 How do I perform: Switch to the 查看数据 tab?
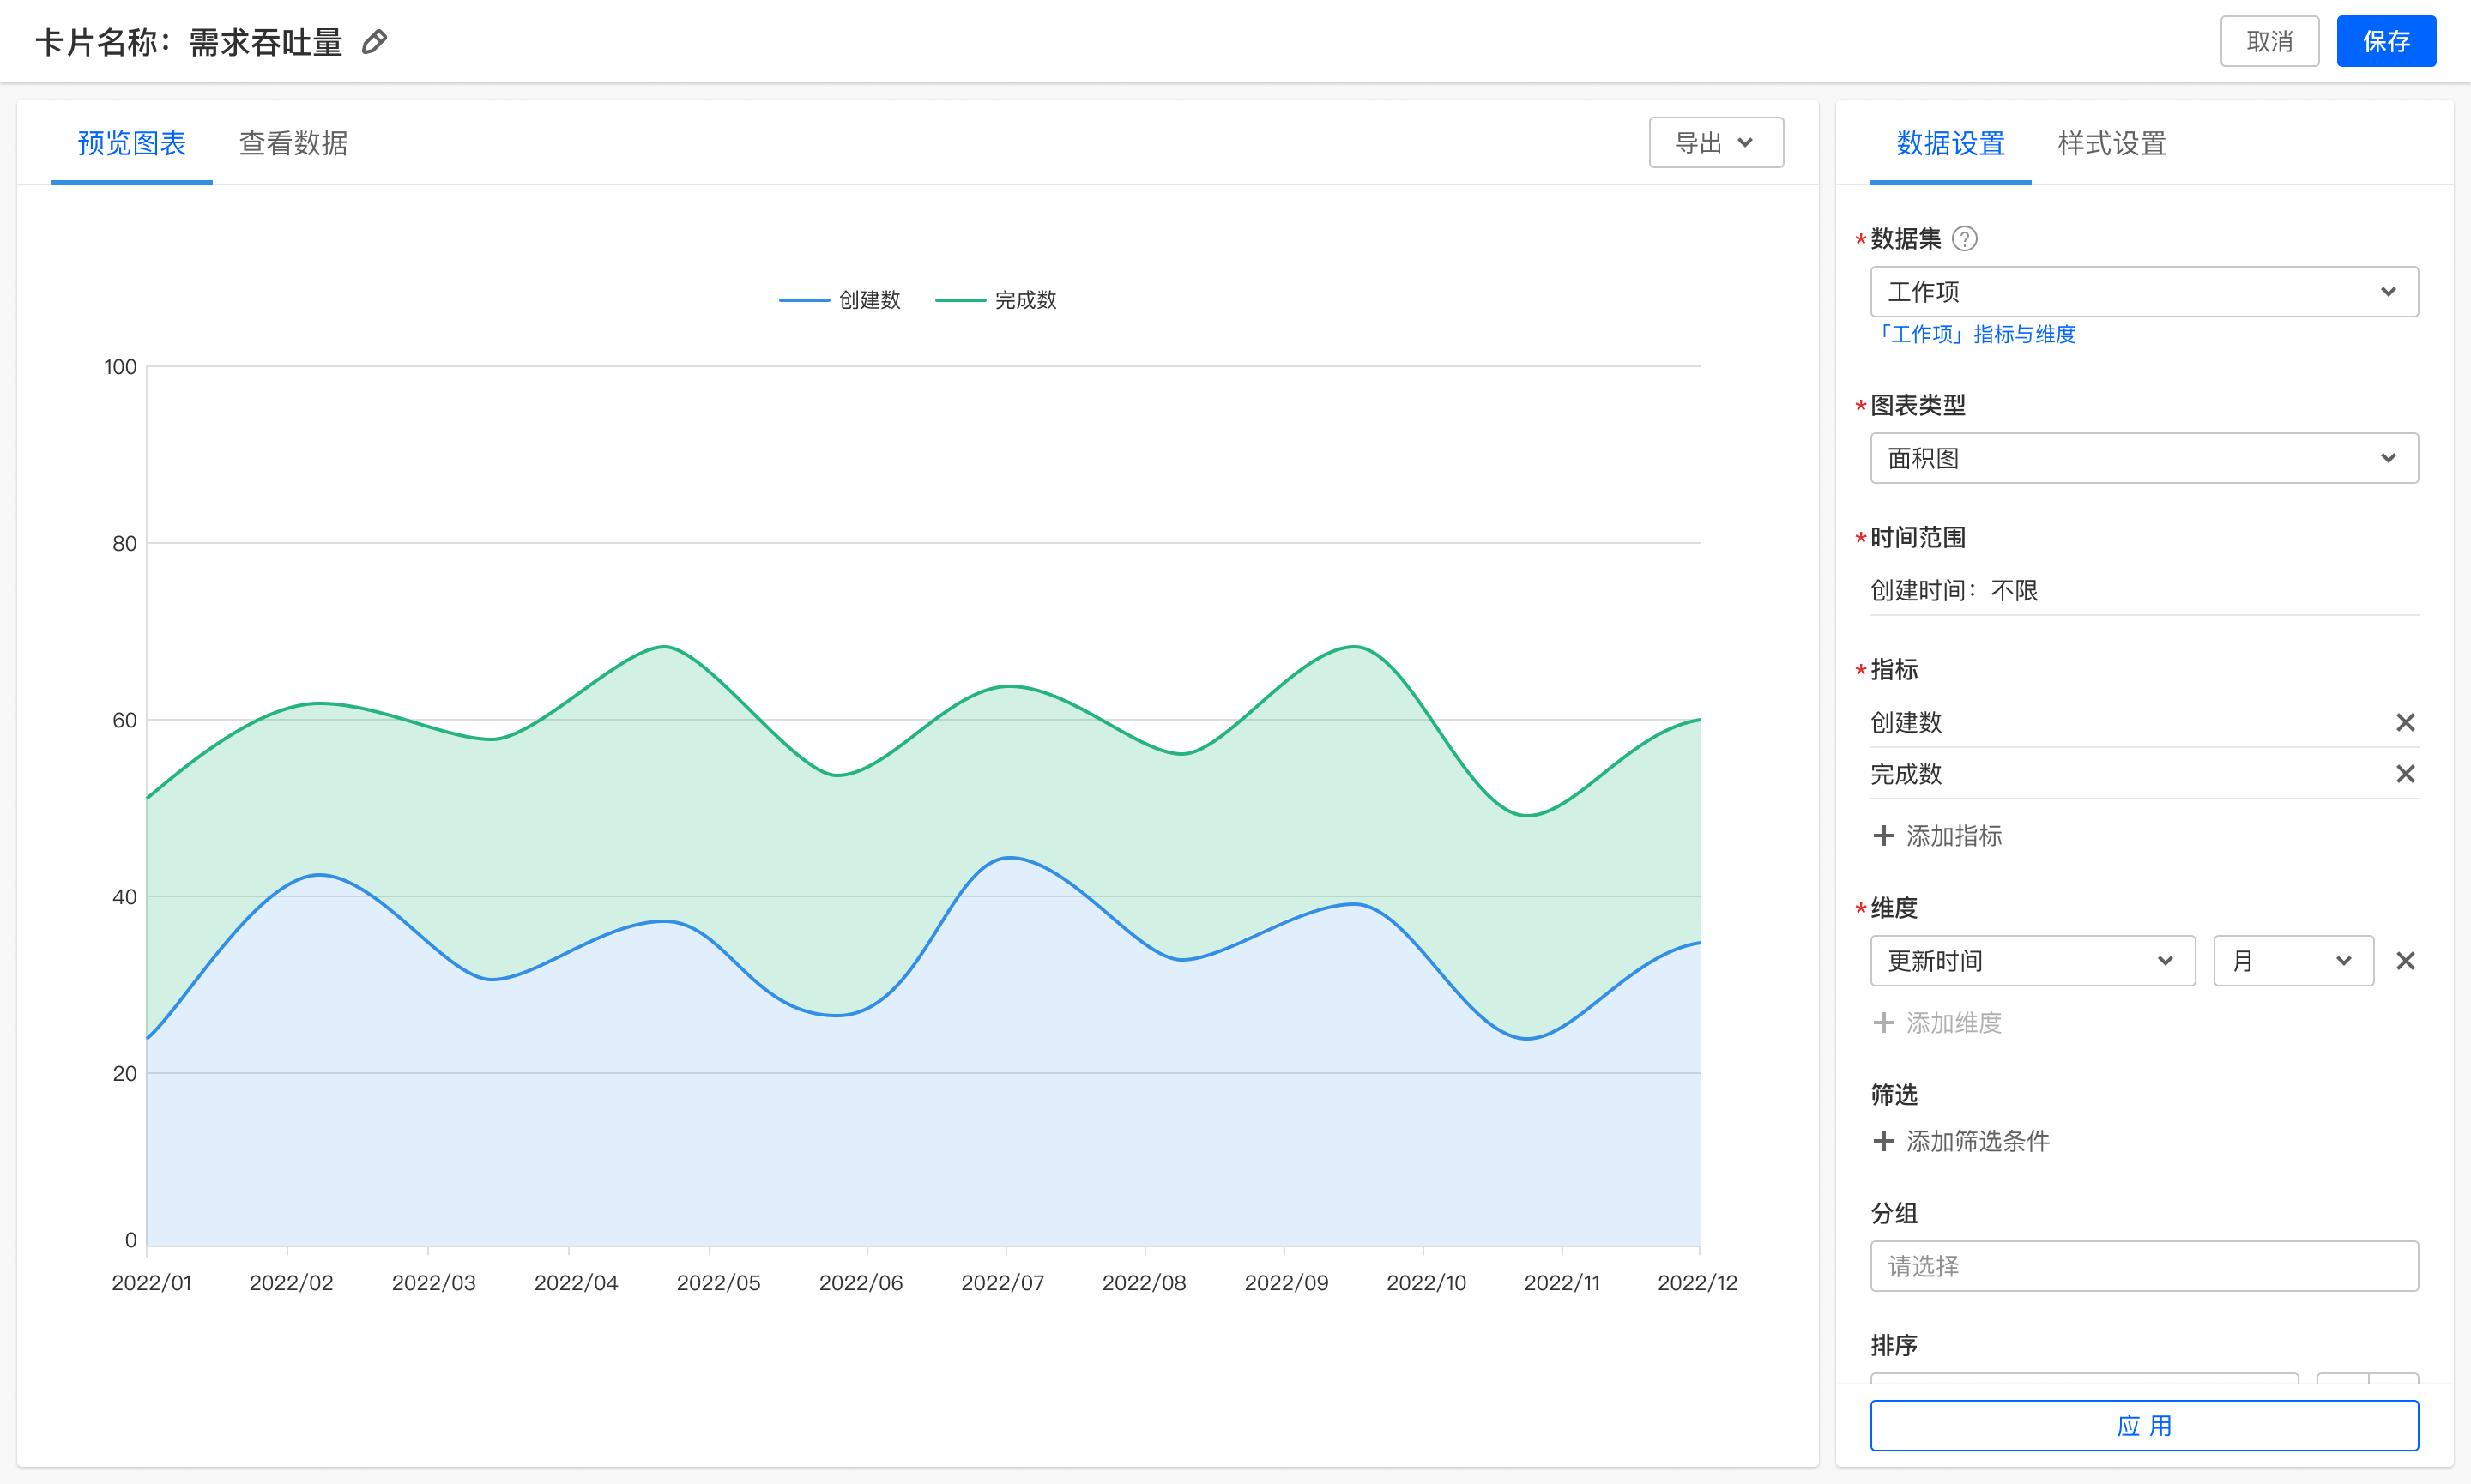tap(293, 143)
